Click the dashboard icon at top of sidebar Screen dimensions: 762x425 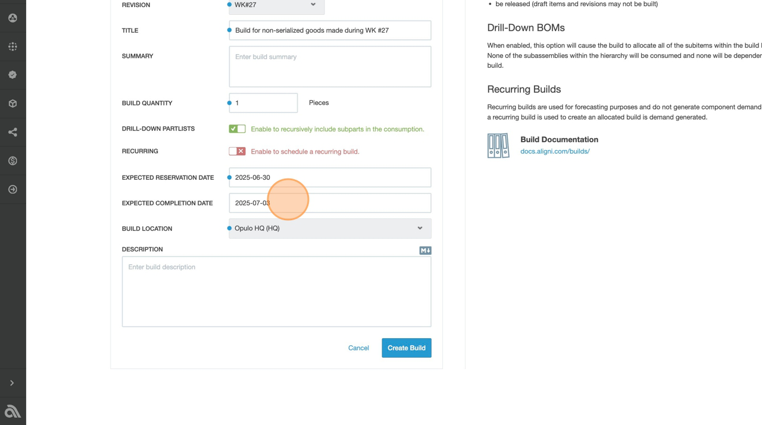[13, 18]
